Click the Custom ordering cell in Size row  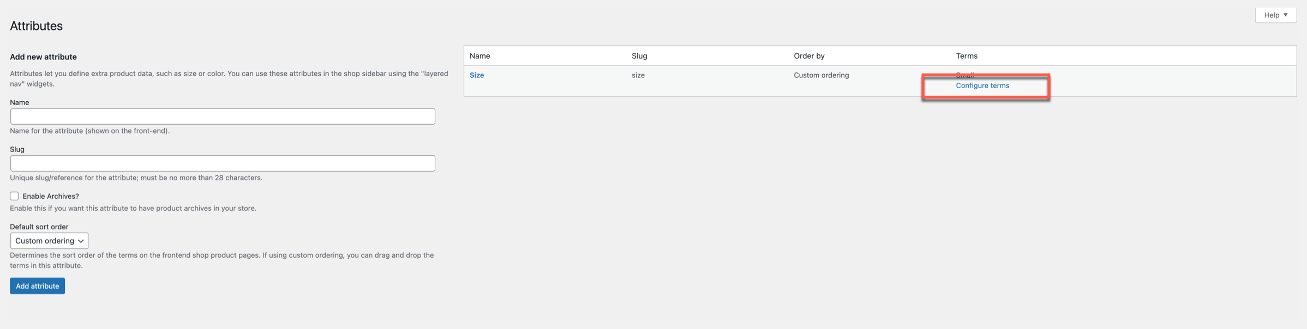[821, 75]
